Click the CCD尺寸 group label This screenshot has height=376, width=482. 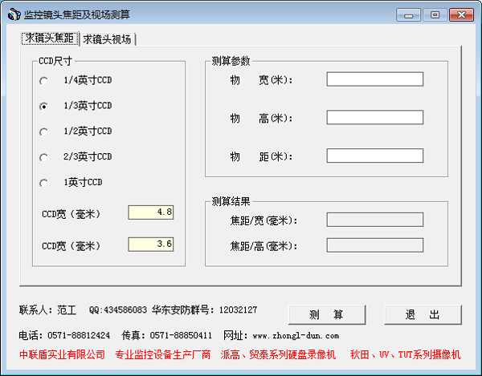(55, 61)
